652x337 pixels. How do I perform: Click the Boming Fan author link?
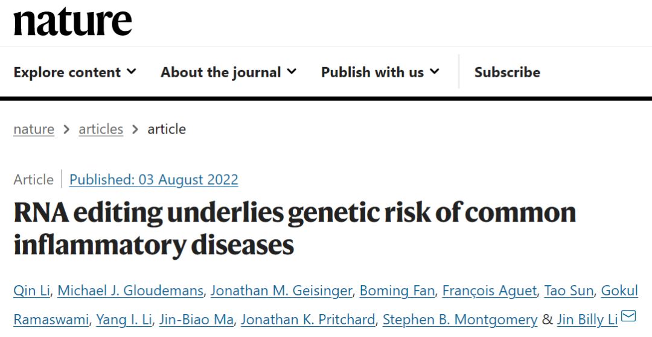tap(397, 290)
